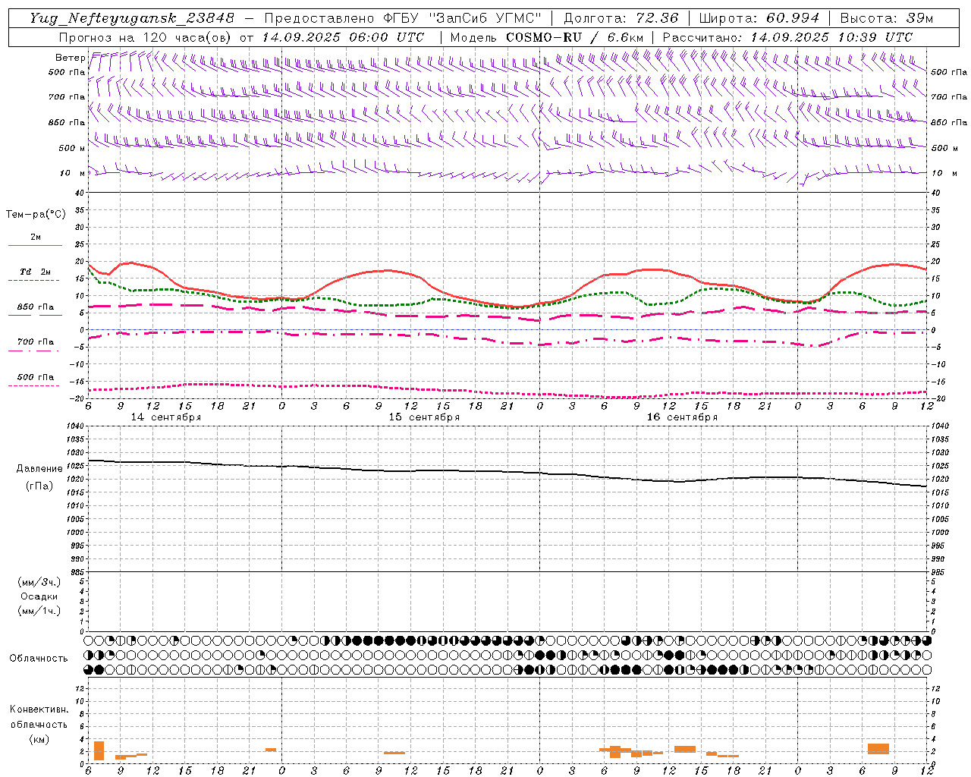Click the '(мм/3ч.)' precipitation unit label

coord(39,582)
